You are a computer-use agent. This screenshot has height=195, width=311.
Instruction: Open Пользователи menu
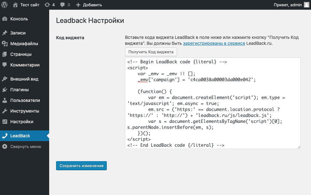[25, 101]
